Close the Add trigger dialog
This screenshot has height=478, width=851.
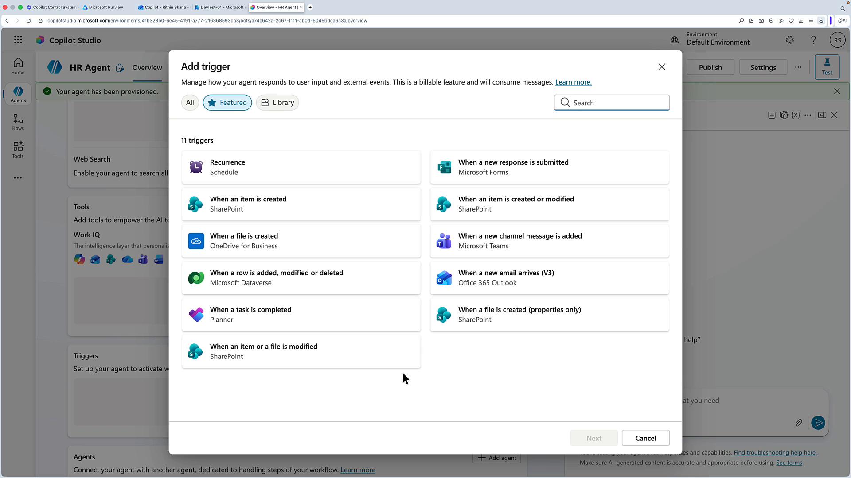[x=662, y=67]
